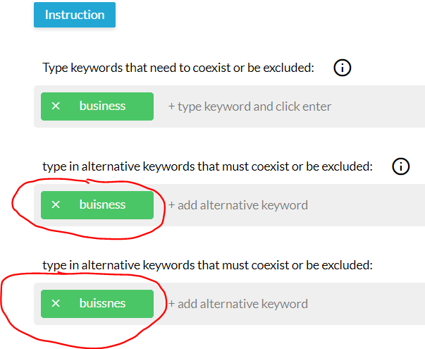Remove the 'business' keyword with its X
The image size is (425, 349).
[56, 106]
